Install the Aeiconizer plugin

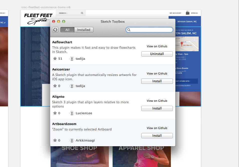pyautogui.click(x=157, y=81)
